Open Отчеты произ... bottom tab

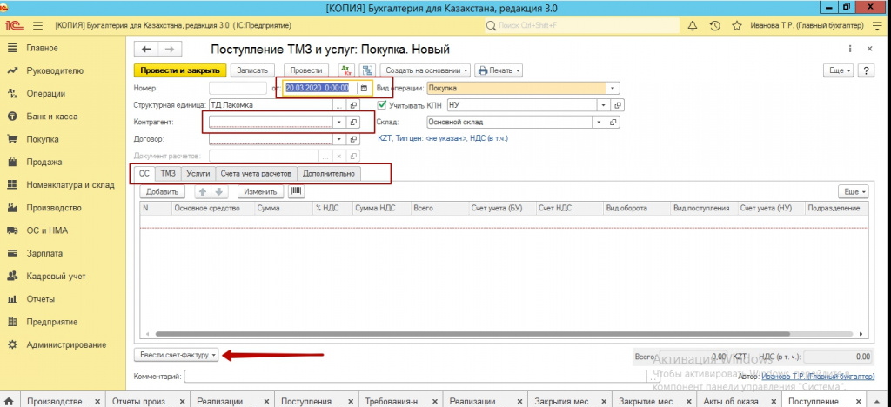(x=142, y=400)
